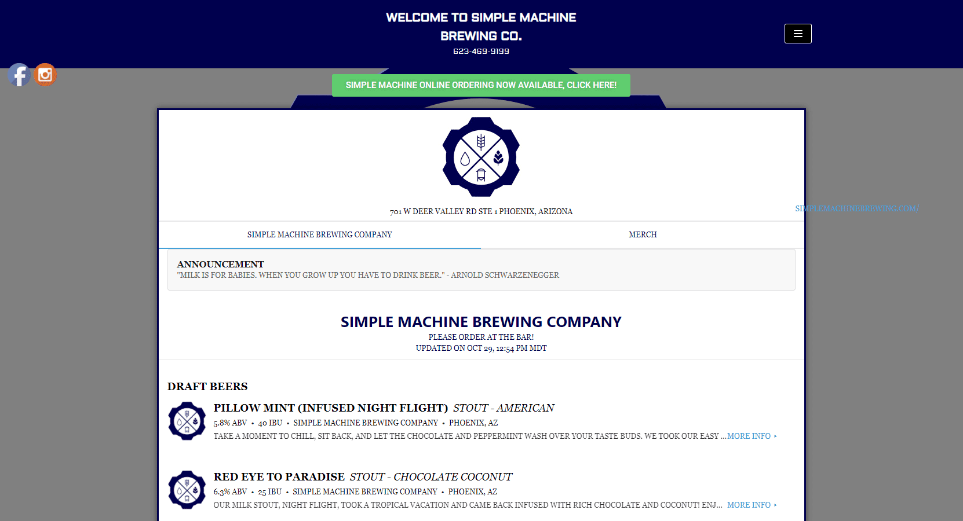
Task: Click the Pillow Mint (Infused Night Flight) title
Action: coord(331,408)
